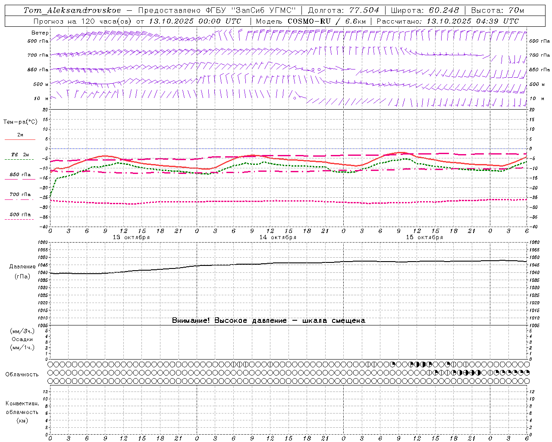The image size is (552, 442).
Task: Click the Tom_Aleksandrovskoe station title
Action: coord(72,10)
